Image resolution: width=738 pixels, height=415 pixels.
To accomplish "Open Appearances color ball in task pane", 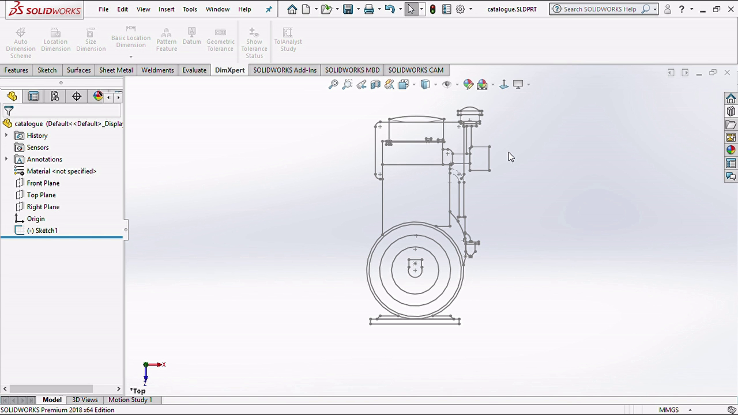I will pos(731,150).
